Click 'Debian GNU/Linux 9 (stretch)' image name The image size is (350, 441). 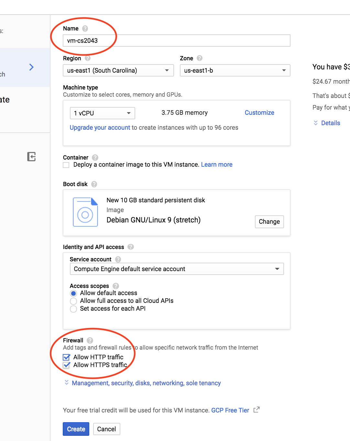[154, 220]
